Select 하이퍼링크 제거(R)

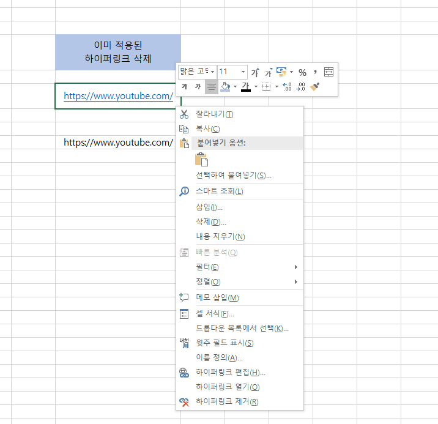pyautogui.click(x=240, y=401)
